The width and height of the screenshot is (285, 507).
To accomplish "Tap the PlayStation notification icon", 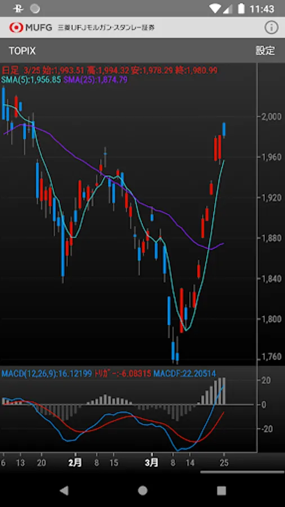I will (x=19, y=8).
